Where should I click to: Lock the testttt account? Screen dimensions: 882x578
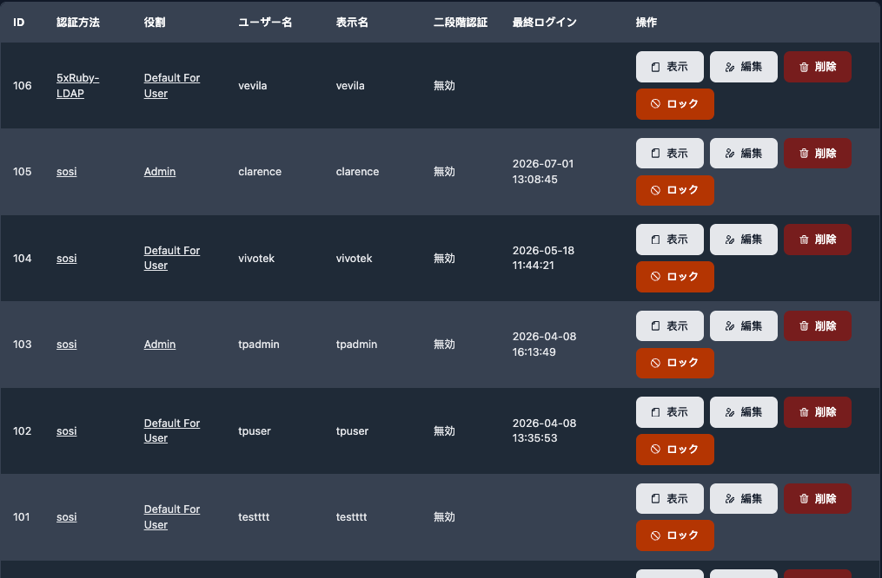[675, 535]
